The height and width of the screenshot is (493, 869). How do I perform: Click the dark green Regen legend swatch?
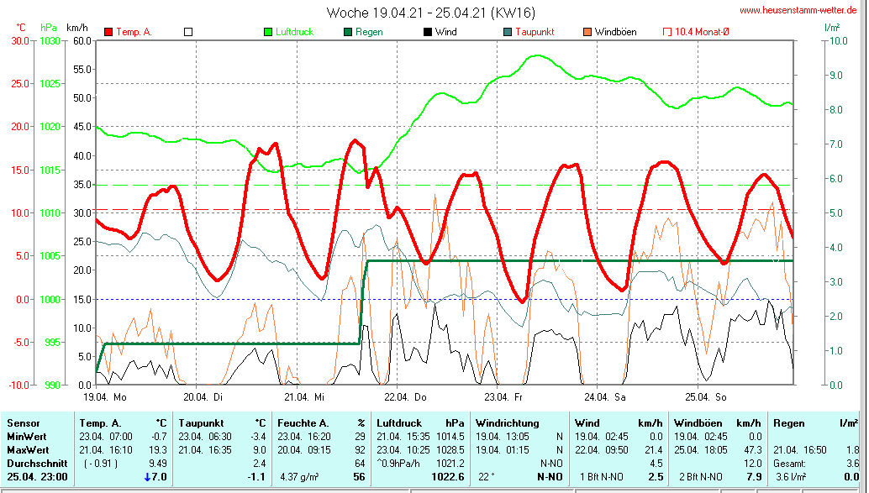(348, 32)
